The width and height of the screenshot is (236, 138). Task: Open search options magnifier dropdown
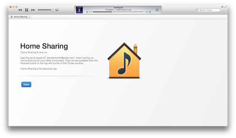[x=197, y=10]
